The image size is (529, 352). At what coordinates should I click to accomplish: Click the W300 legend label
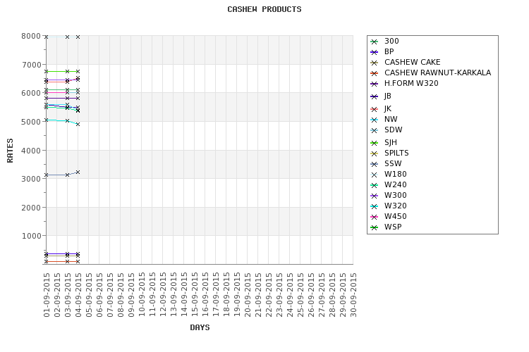pos(396,196)
